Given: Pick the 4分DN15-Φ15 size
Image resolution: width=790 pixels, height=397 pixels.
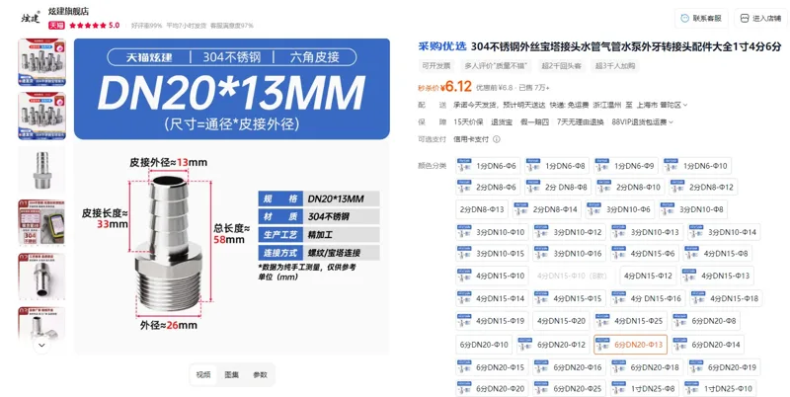Looking at the screenshot, I should (570, 298).
